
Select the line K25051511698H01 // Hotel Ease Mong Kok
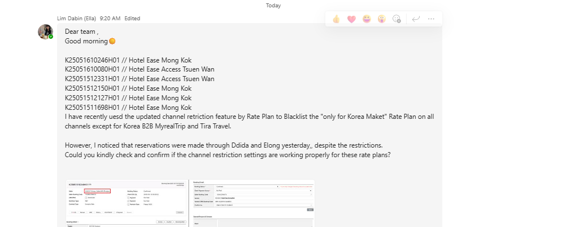pos(128,108)
